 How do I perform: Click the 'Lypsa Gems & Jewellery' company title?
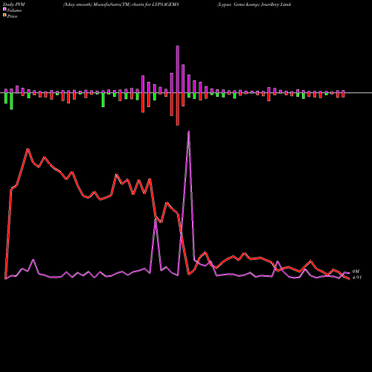[254, 4]
